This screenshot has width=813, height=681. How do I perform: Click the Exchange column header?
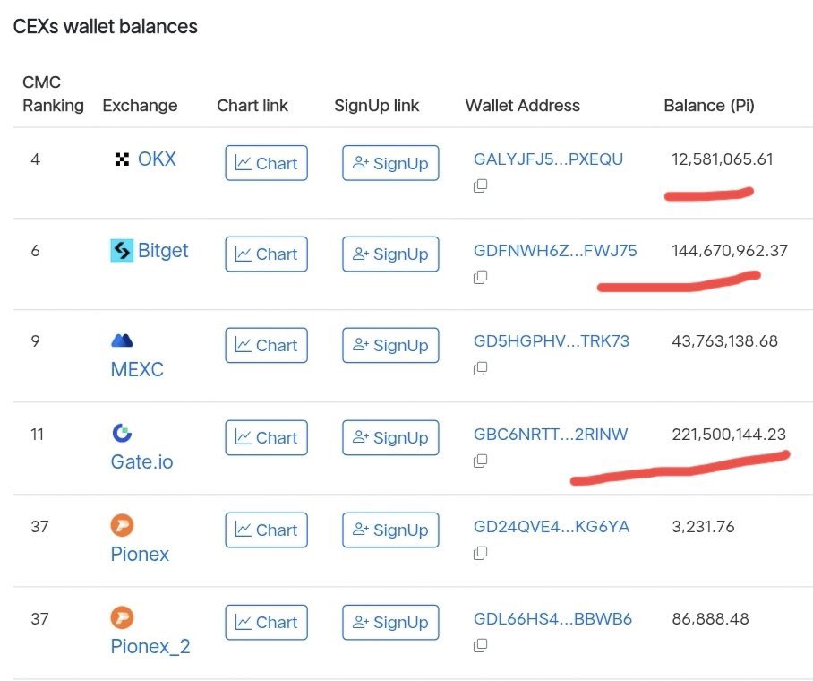140,106
